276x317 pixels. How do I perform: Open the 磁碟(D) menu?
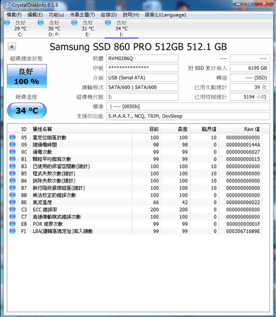(x=109, y=15)
